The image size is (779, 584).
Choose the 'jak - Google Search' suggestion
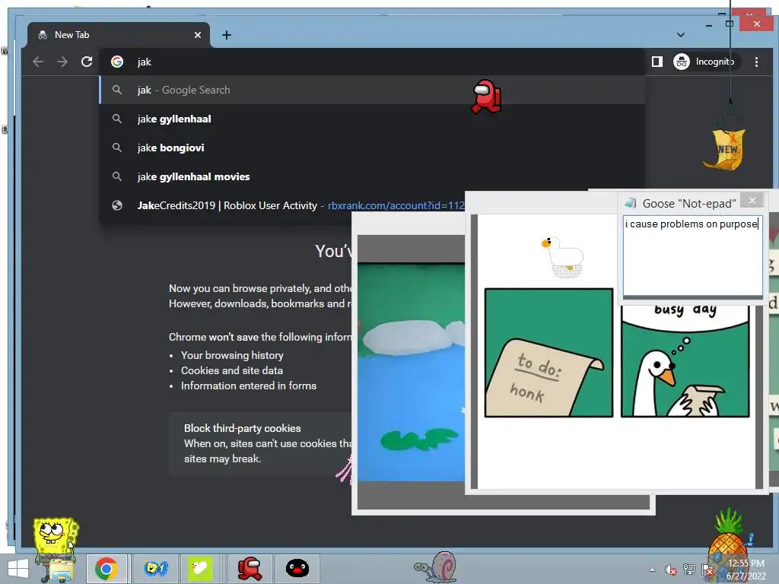[x=373, y=90]
